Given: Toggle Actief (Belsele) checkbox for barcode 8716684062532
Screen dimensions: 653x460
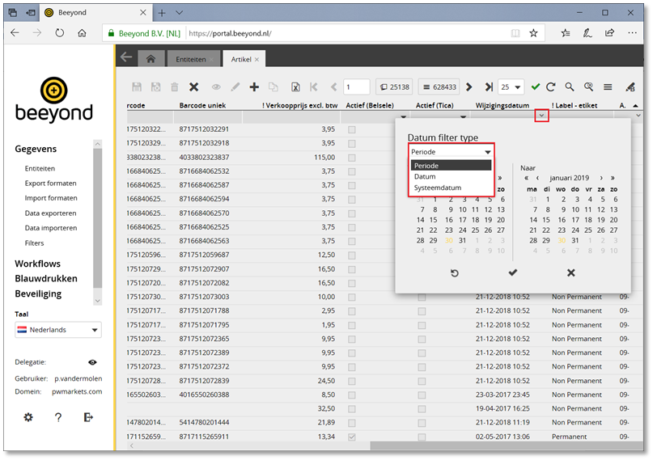Looking at the screenshot, I should [x=352, y=171].
